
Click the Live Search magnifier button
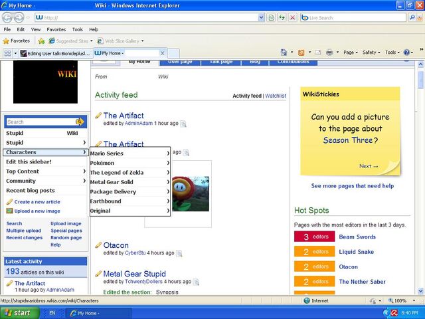412,18
